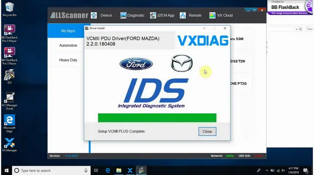Click the Diagnostic car icon
The width and height of the screenshot is (314, 175).
pos(123,15)
